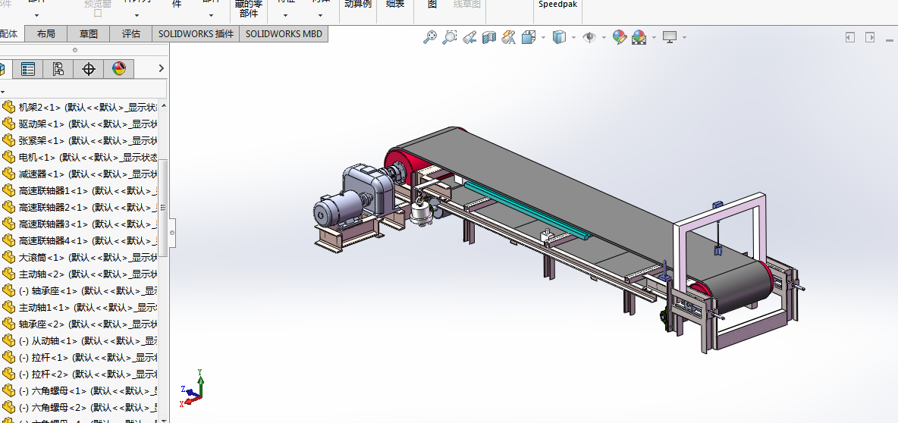The width and height of the screenshot is (898, 423).
Task: Click the Hide/Show Items eye icon
Action: [x=589, y=37]
